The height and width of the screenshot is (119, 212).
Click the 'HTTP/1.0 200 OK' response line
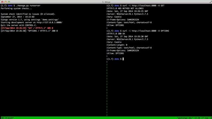point(116,34)
